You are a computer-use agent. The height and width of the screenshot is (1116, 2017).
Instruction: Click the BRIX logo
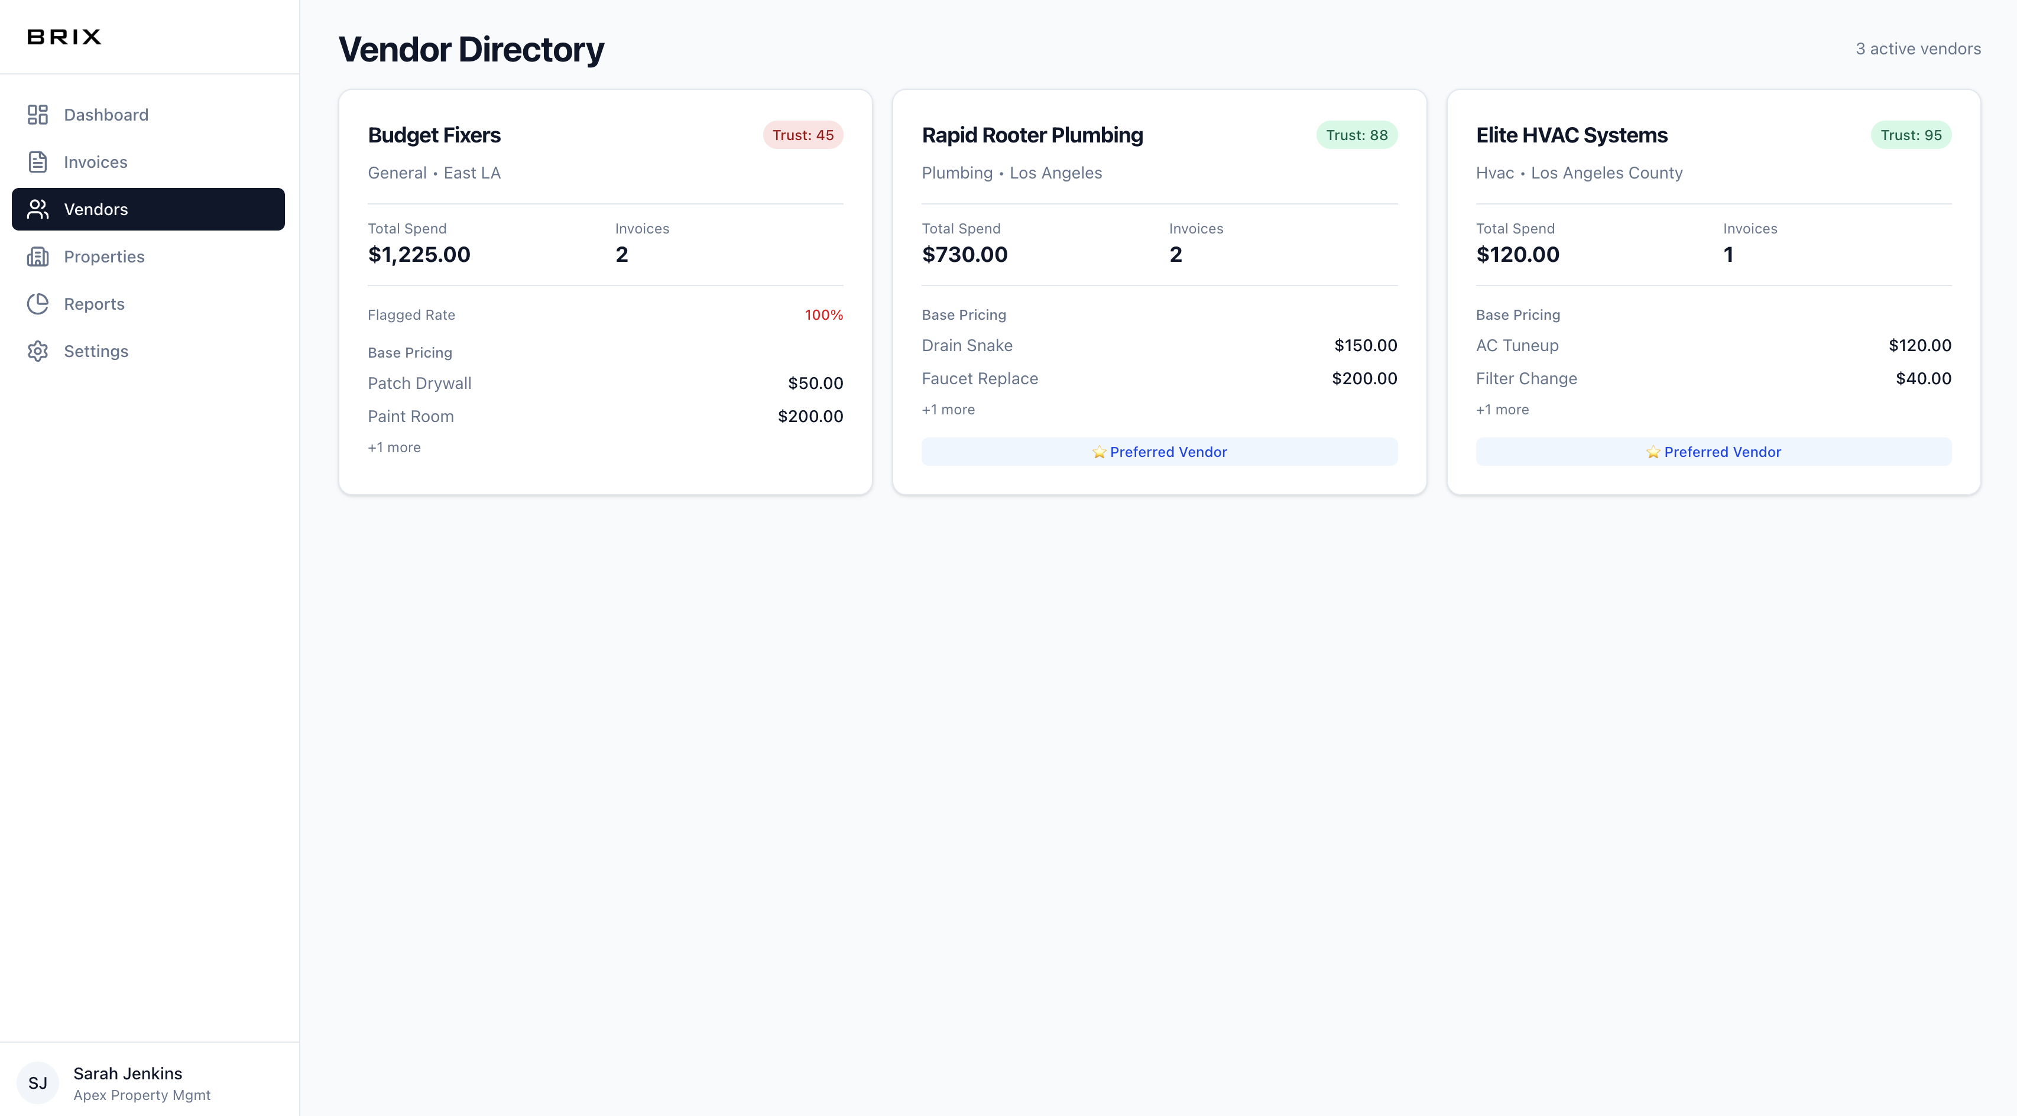[x=64, y=37]
